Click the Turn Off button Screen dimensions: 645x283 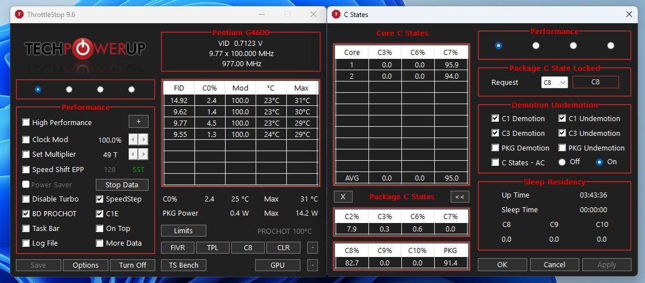click(133, 265)
